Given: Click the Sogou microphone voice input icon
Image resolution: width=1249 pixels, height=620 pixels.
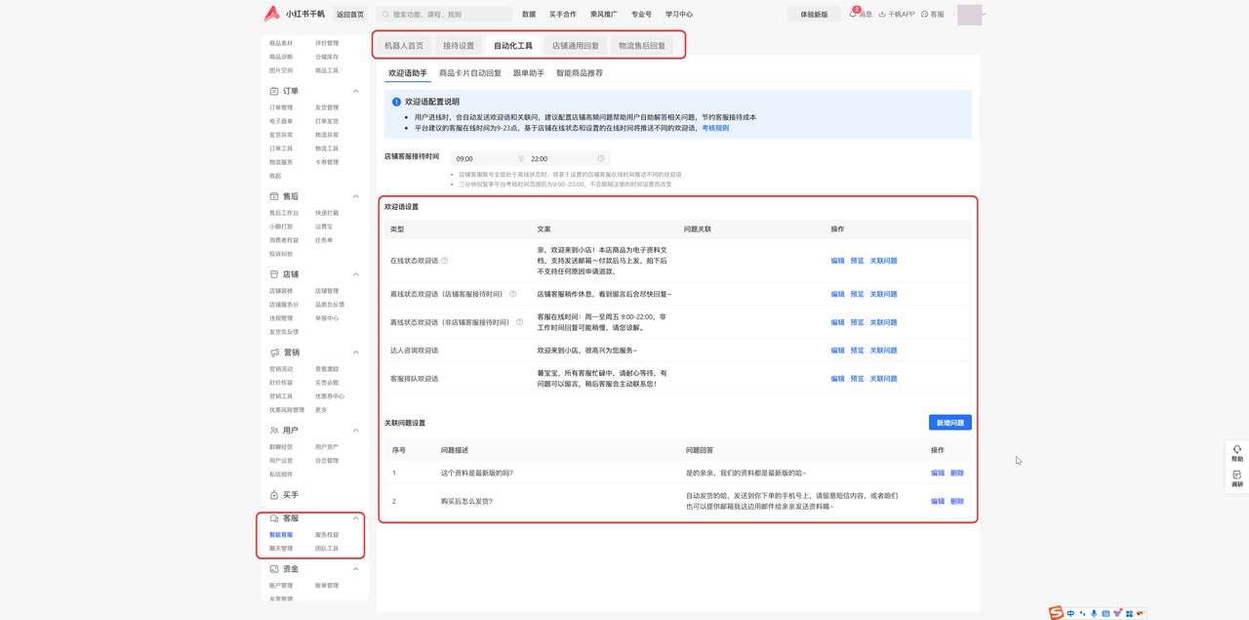Looking at the screenshot, I should [x=1094, y=613].
